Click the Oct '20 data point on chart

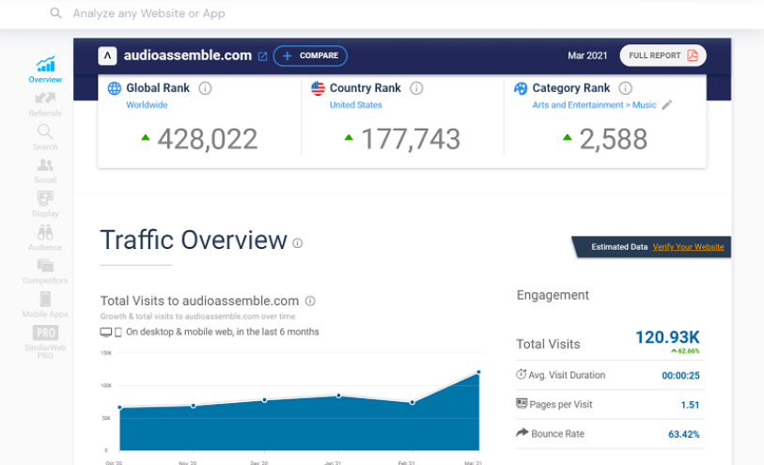pos(120,407)
